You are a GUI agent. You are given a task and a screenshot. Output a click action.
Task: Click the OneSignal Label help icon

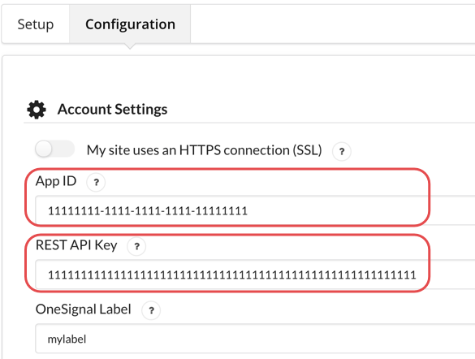coord(151,310)
